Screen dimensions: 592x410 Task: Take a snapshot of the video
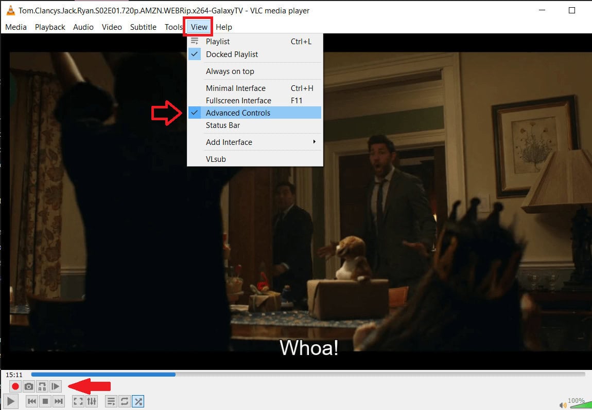click(x=29, y=386)
